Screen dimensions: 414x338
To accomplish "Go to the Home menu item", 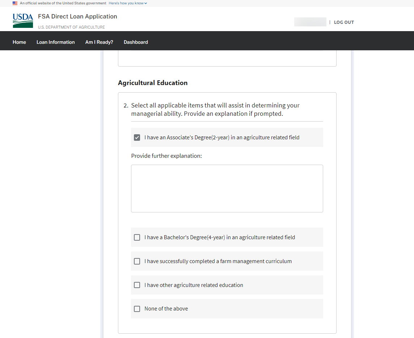I will point(19,42).
